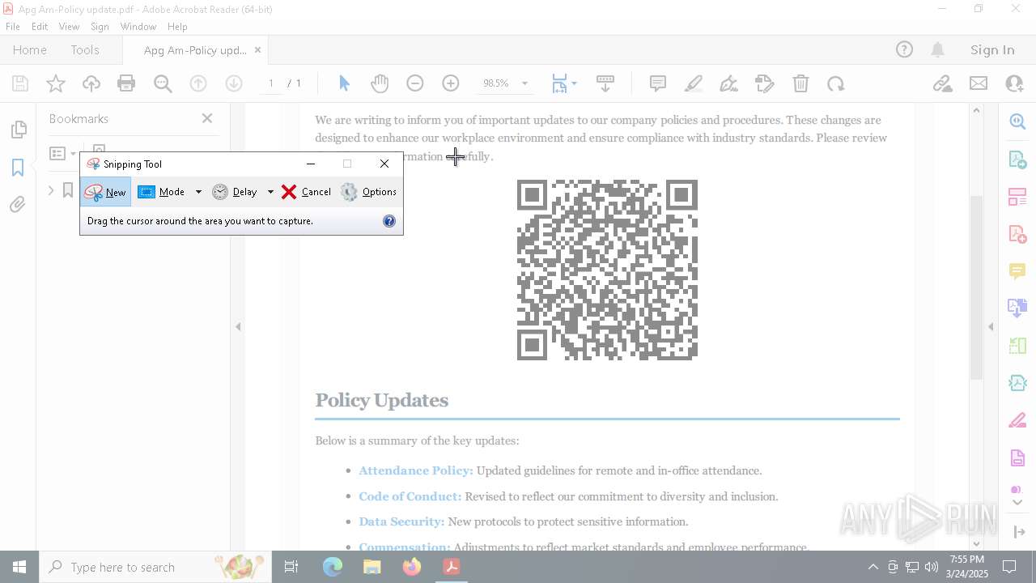Open the Sign menu
This screenshot has width=1036, height=583.
point(100,27)
